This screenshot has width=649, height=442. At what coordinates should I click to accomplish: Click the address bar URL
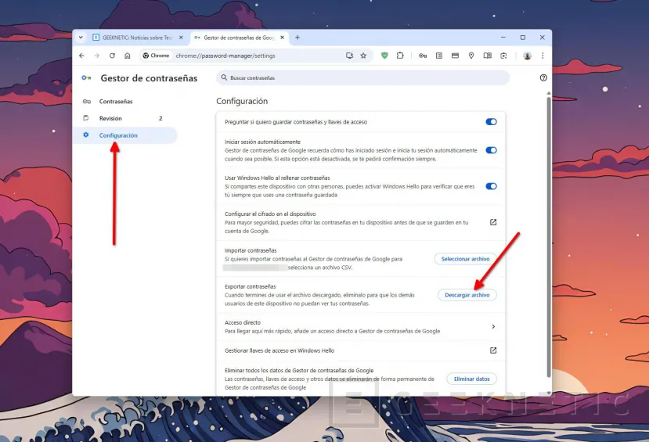(x=225, y=56)
